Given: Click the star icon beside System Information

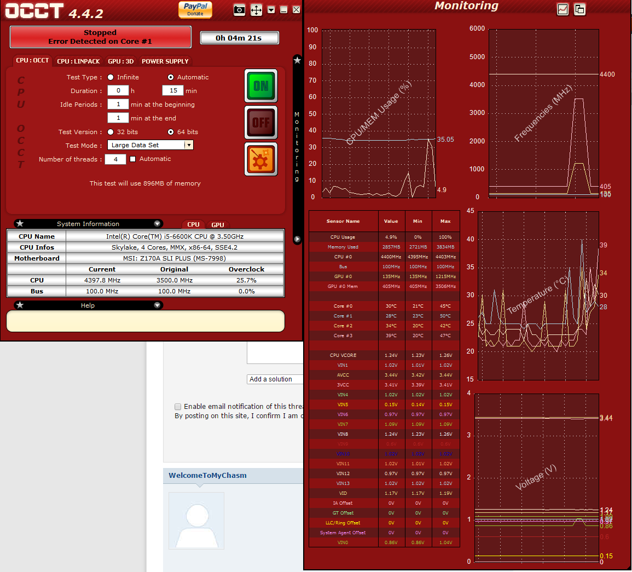Looking at the screenshot, I should pos(20,223).
